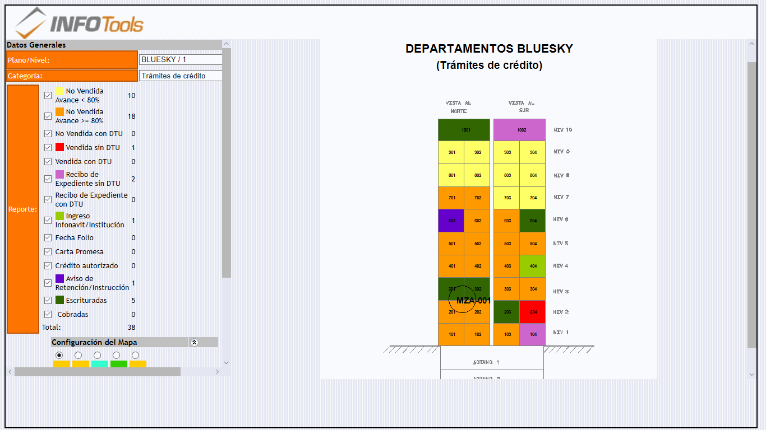The width and height of the screenshot is (766, 430).
Task: Click the left panel horizontal scroll left arrow
Action: click(x=10, y=372)
